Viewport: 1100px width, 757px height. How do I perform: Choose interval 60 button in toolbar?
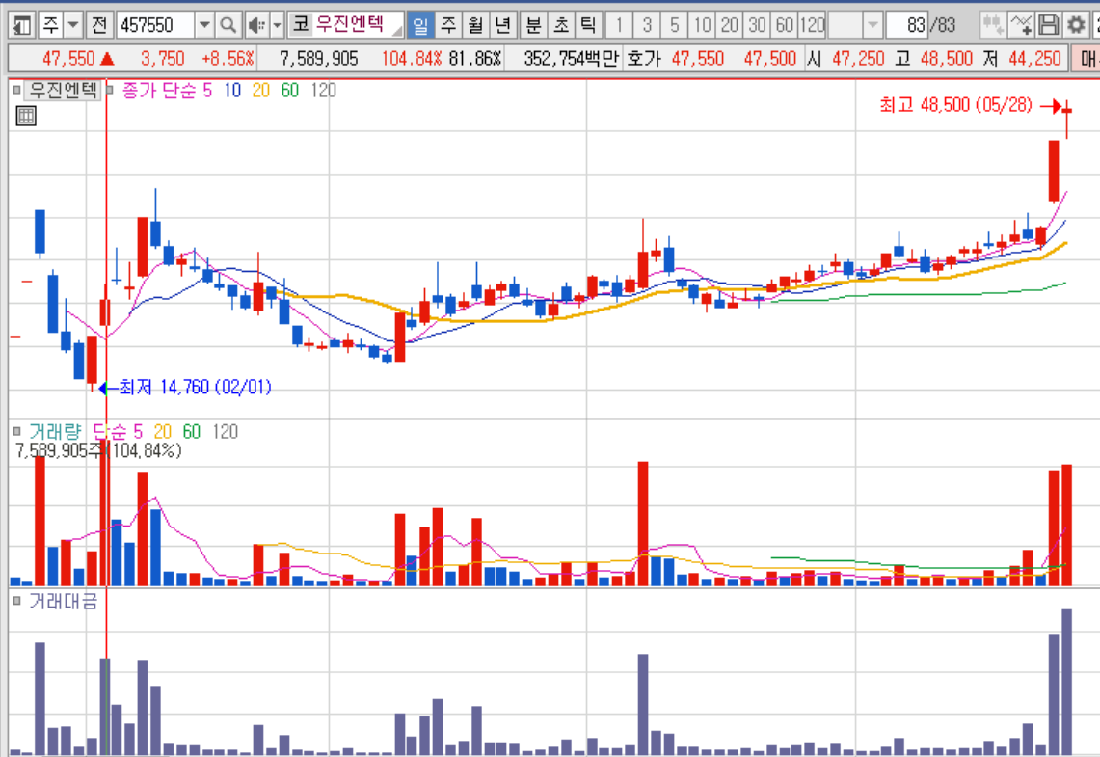click(785, 26)
